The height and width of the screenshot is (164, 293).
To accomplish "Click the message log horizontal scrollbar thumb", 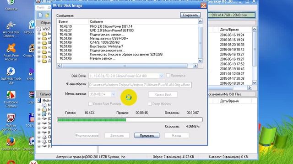I will [x=125, y=66].
